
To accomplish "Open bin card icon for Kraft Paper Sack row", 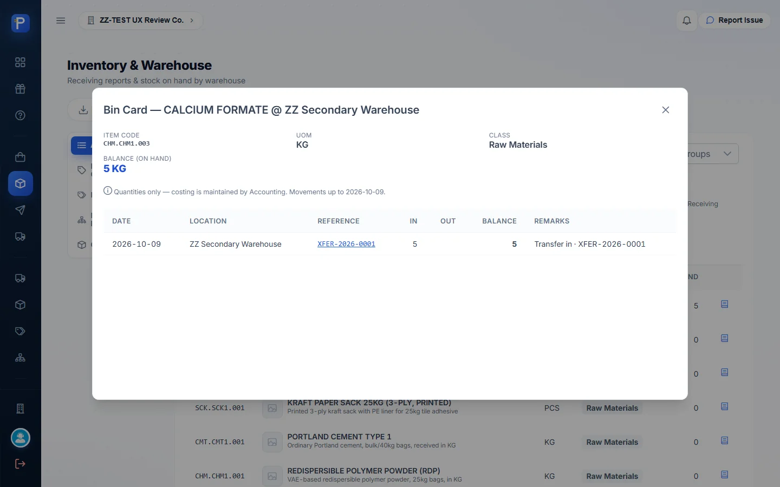I will pos(724,406).
